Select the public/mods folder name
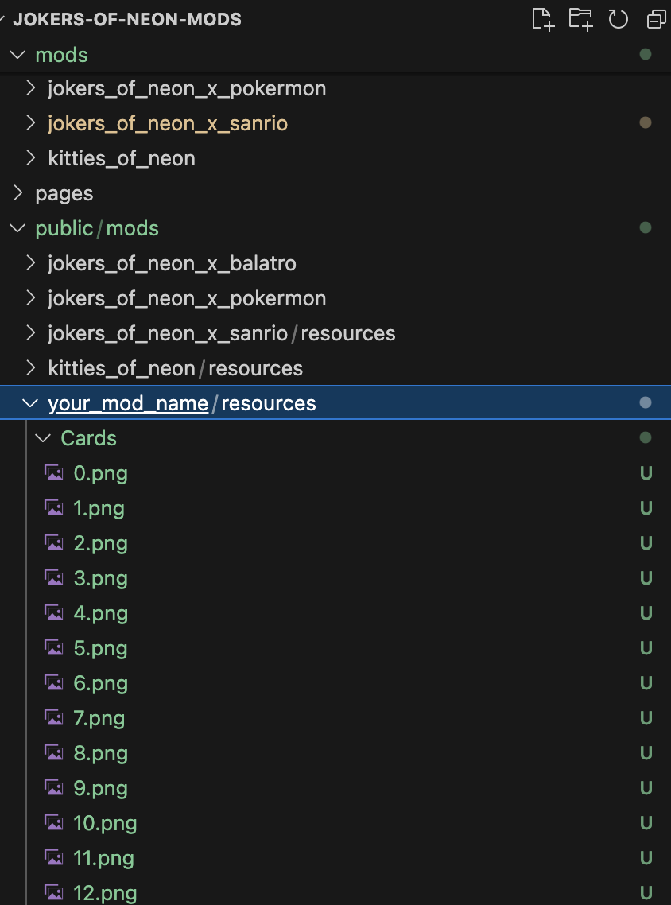671x905 pixels. 97,228
